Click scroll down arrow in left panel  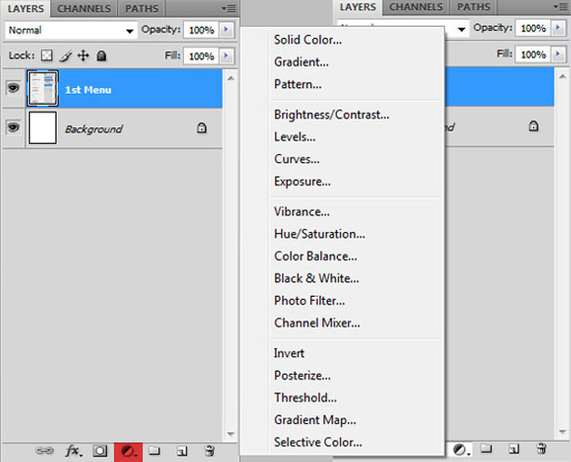(x=230, y=433)
